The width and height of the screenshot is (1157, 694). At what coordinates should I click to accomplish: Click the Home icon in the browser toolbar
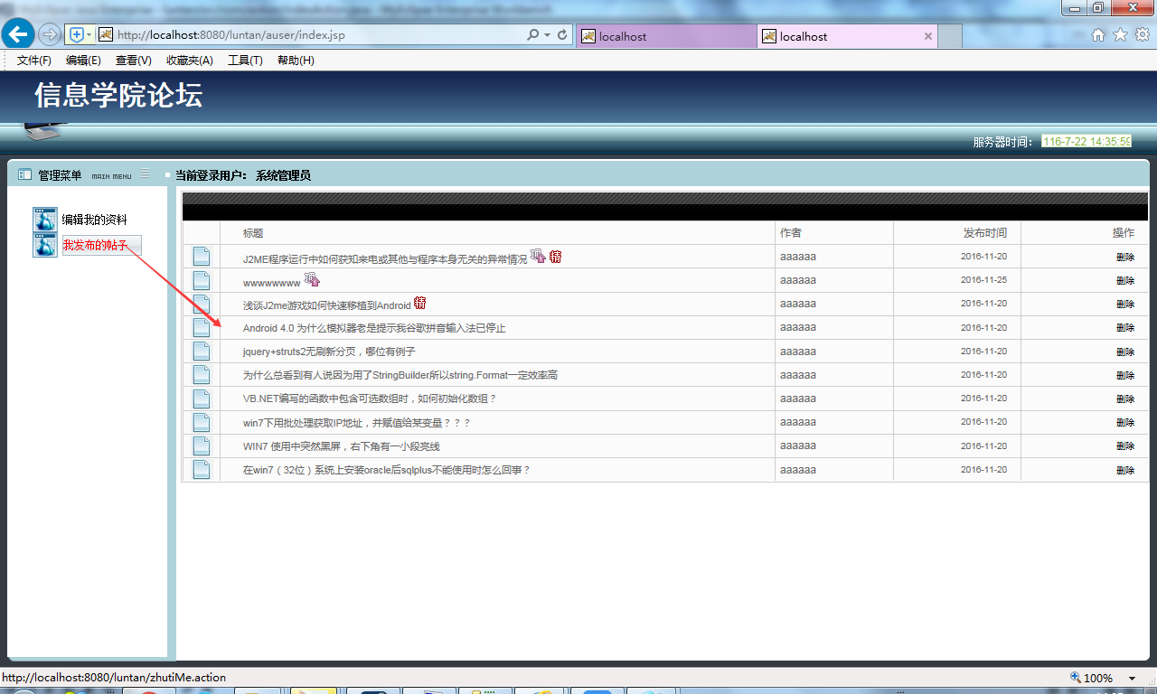click(x=1097, y=33)
